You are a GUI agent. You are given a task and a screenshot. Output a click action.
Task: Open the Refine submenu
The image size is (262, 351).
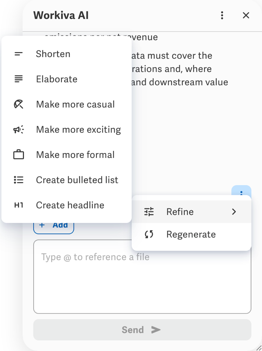tap(191, 212)
